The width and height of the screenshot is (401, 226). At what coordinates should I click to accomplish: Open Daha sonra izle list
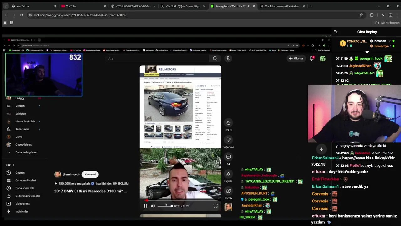pos(25,188)
